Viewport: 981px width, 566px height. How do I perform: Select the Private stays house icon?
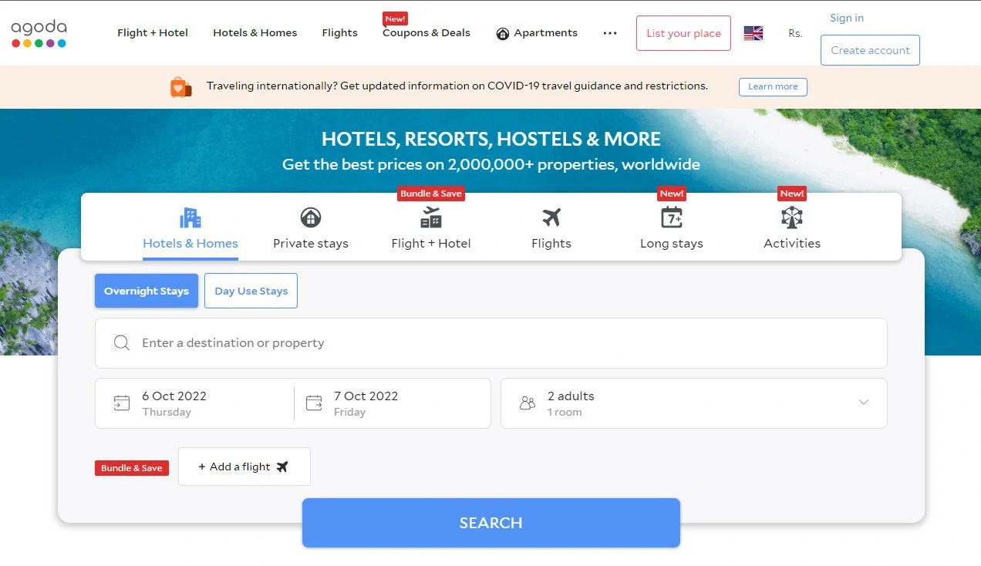pyautogui.click(x=311, y=217)
